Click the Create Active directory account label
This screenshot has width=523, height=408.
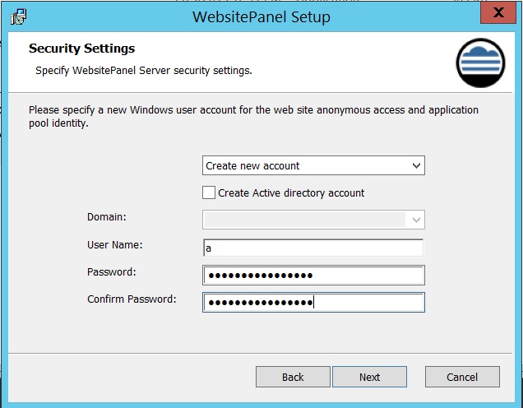pos(291,192)
